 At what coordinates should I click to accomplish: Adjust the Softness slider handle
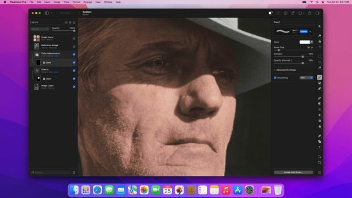pos(302,57)
